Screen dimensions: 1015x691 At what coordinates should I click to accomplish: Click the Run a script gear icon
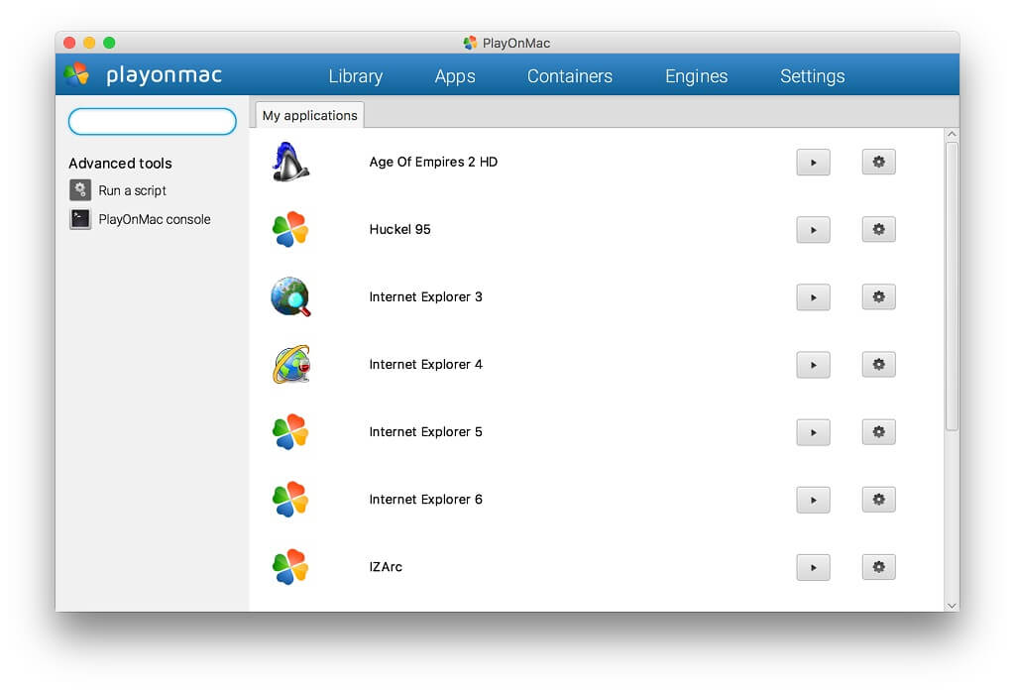pos(80,190)
